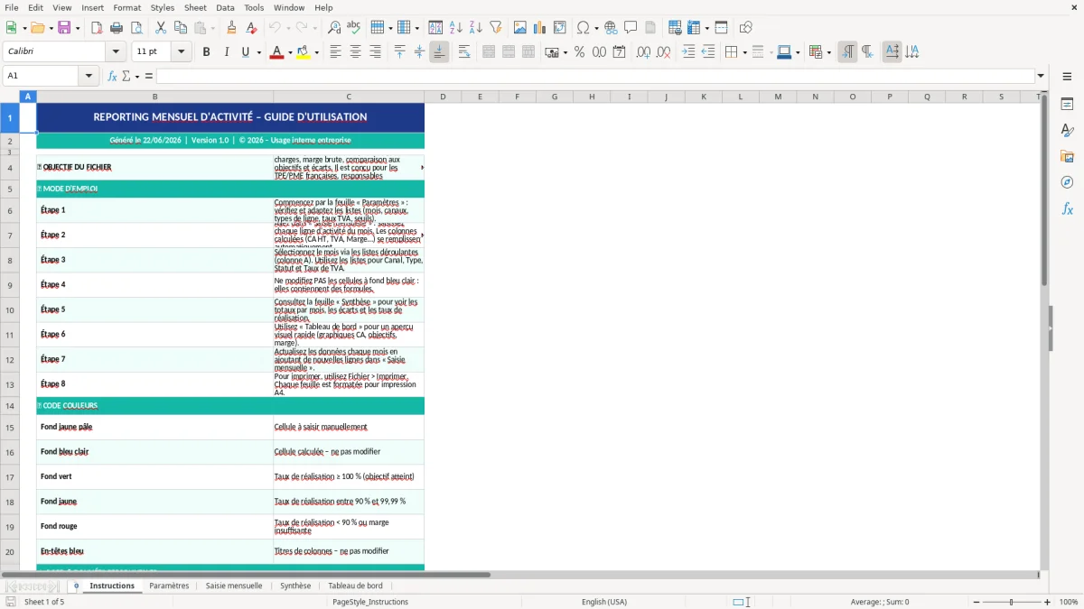Viewport: 1084px width, 609px height.
Task: Print the spreadsheet with the printer icon
Action: pyautogui.click(x=117, y=28)
